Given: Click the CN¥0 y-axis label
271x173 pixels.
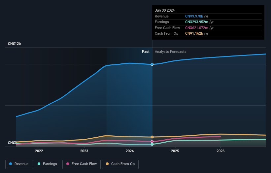Looking at the screenshot, I should click(x=12, y=143).
